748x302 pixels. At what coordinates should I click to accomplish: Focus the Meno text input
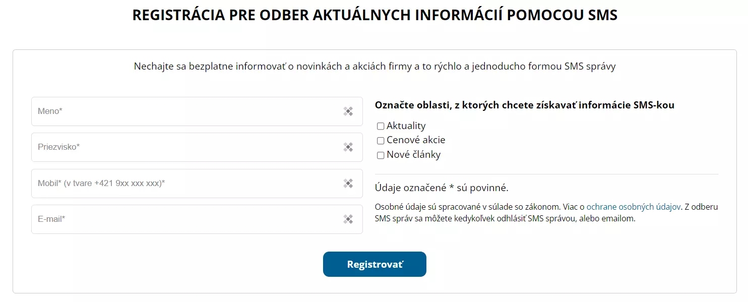[x=197, y=111]
